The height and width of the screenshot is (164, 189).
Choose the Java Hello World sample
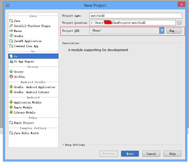(26, 133)
